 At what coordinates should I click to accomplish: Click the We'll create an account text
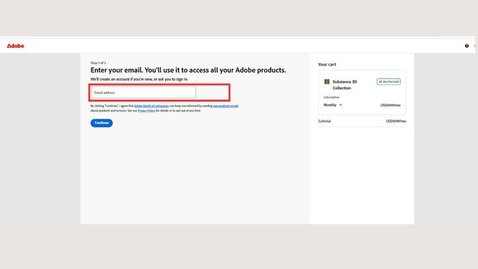coord(139,79)
